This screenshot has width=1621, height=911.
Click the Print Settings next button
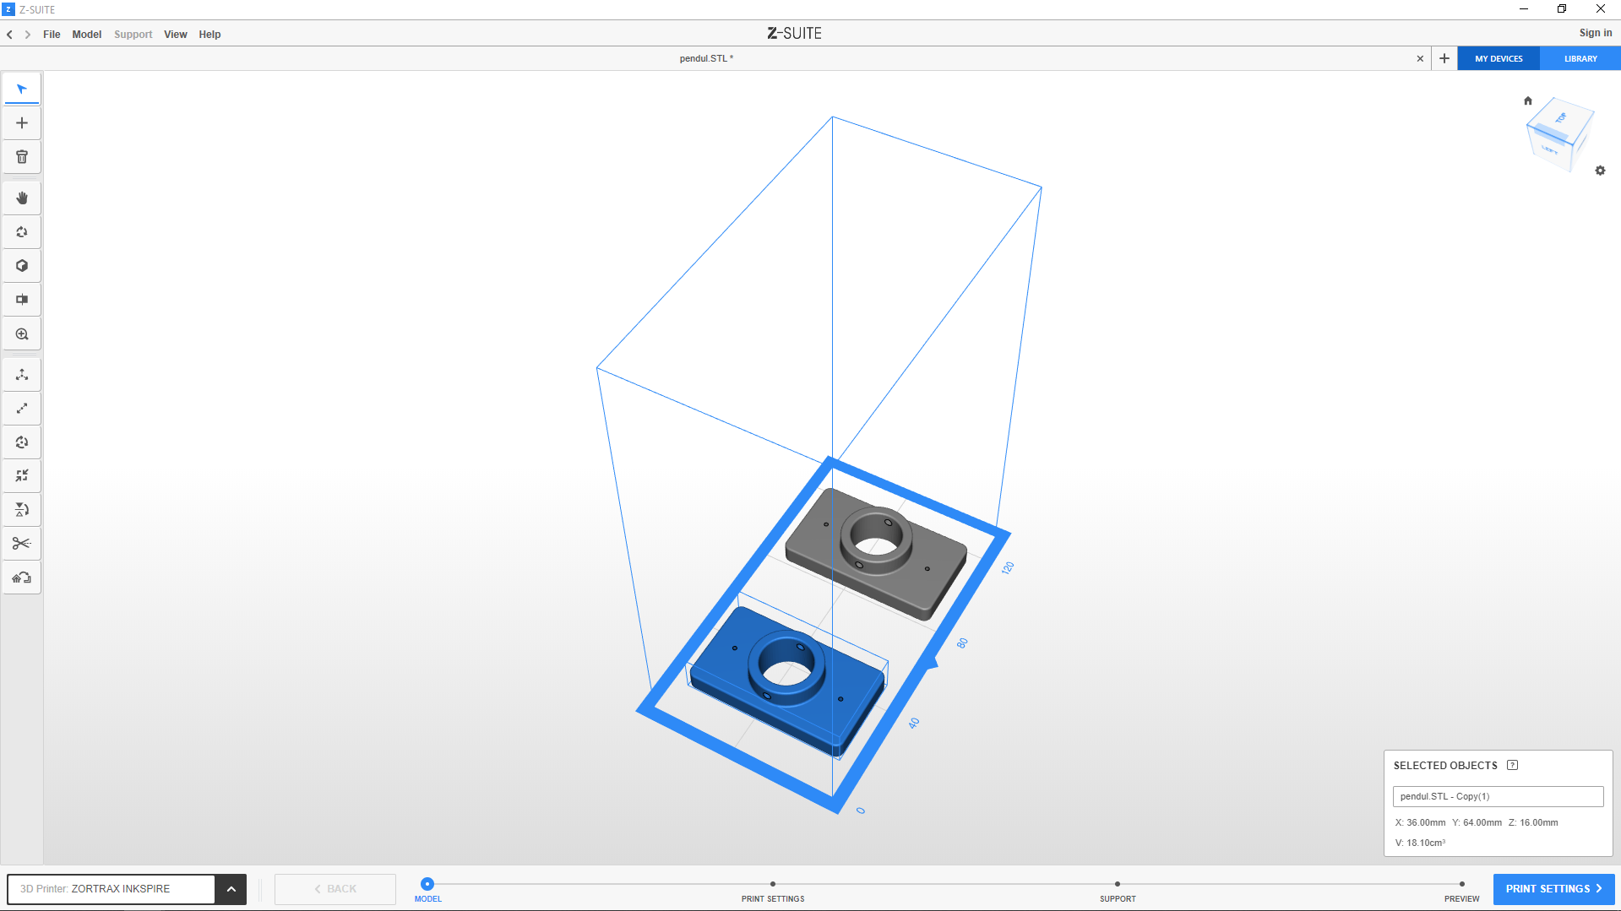(1553, 889)
